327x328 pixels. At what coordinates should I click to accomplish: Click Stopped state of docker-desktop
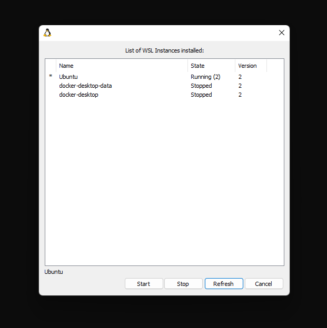coord(201,95)
